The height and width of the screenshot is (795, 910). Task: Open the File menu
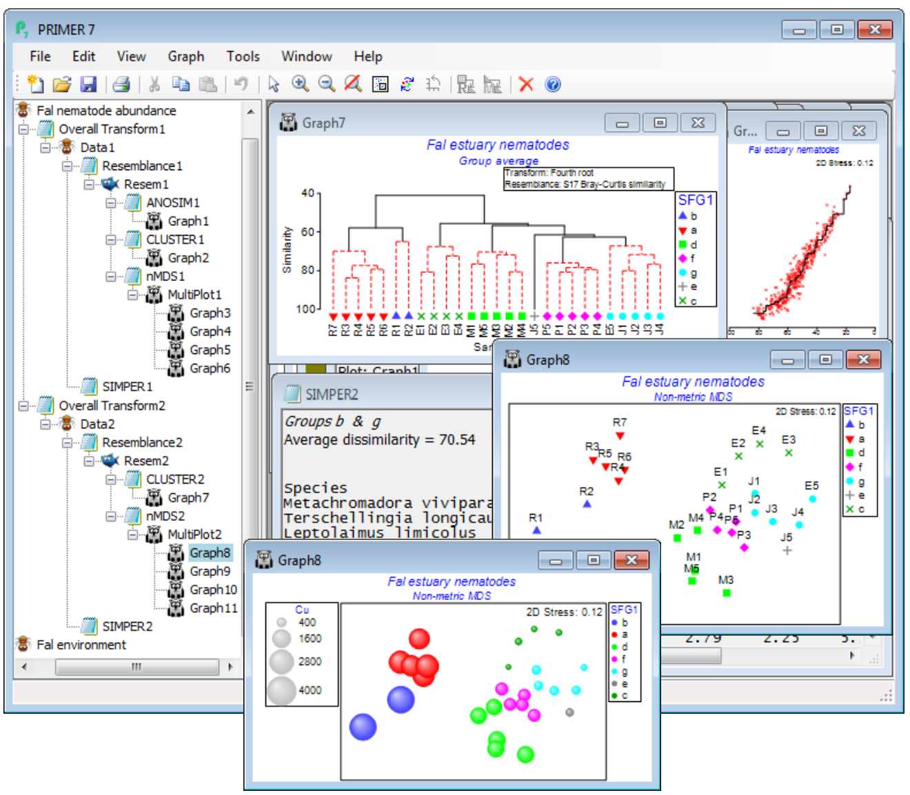coord(40,56)
